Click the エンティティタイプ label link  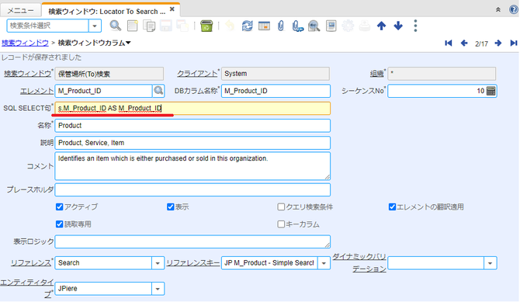click(27, 288)
